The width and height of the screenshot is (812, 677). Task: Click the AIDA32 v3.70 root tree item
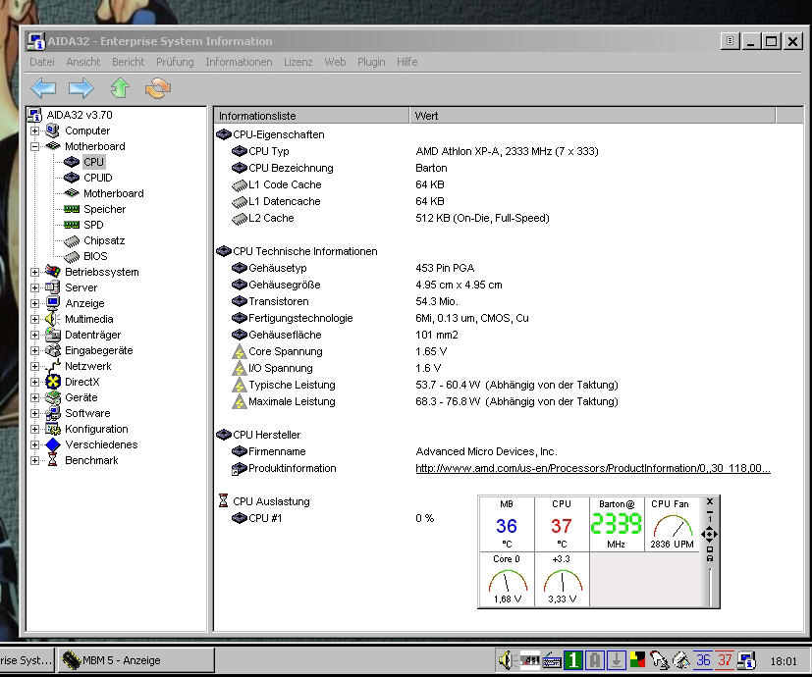pyautogui.click(x=80, y=115)
